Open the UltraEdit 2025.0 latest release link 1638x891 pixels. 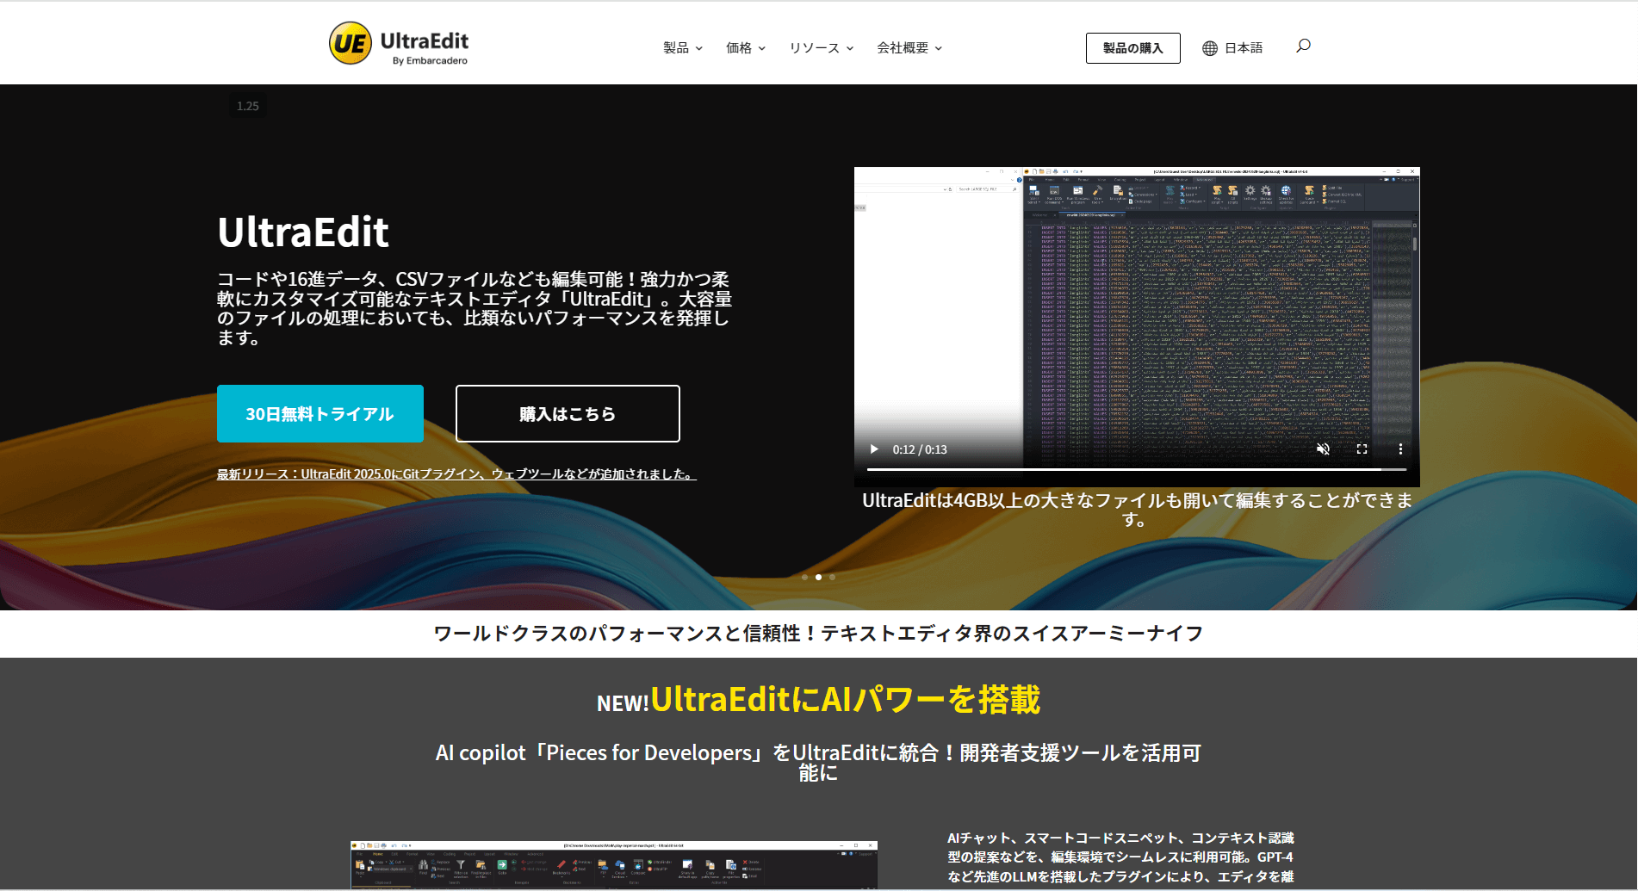coord(456,474)
